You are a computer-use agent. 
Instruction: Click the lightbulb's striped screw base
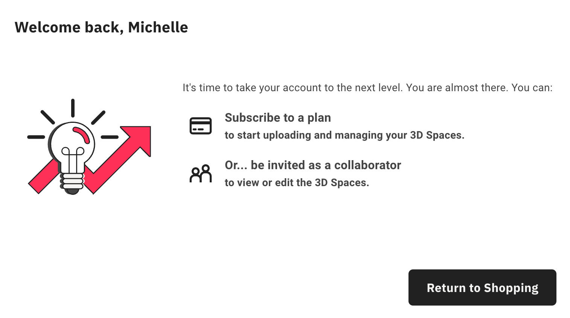(x=72, y=181)
